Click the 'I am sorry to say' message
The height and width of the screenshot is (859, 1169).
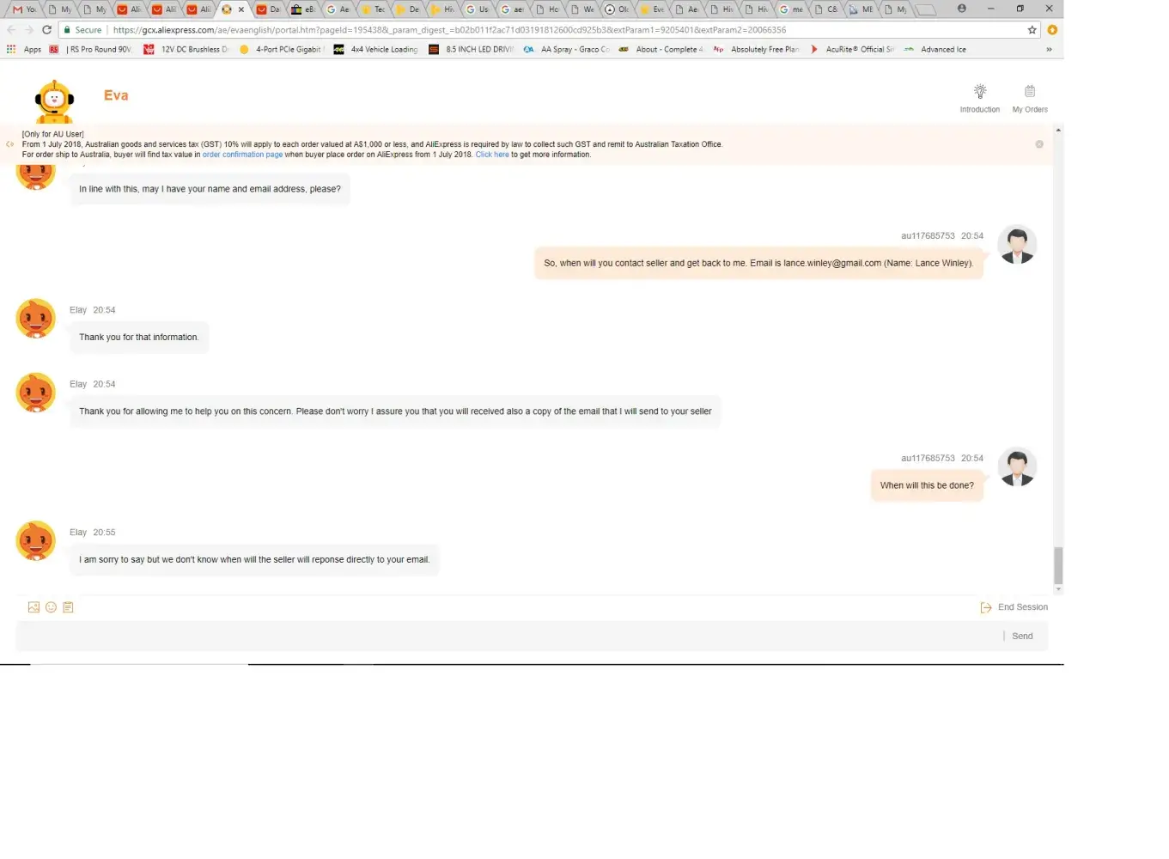tap(254, 560)
